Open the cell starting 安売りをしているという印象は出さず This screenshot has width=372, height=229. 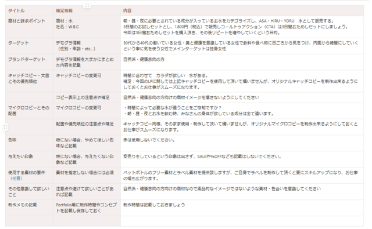[x=242, y=159]
